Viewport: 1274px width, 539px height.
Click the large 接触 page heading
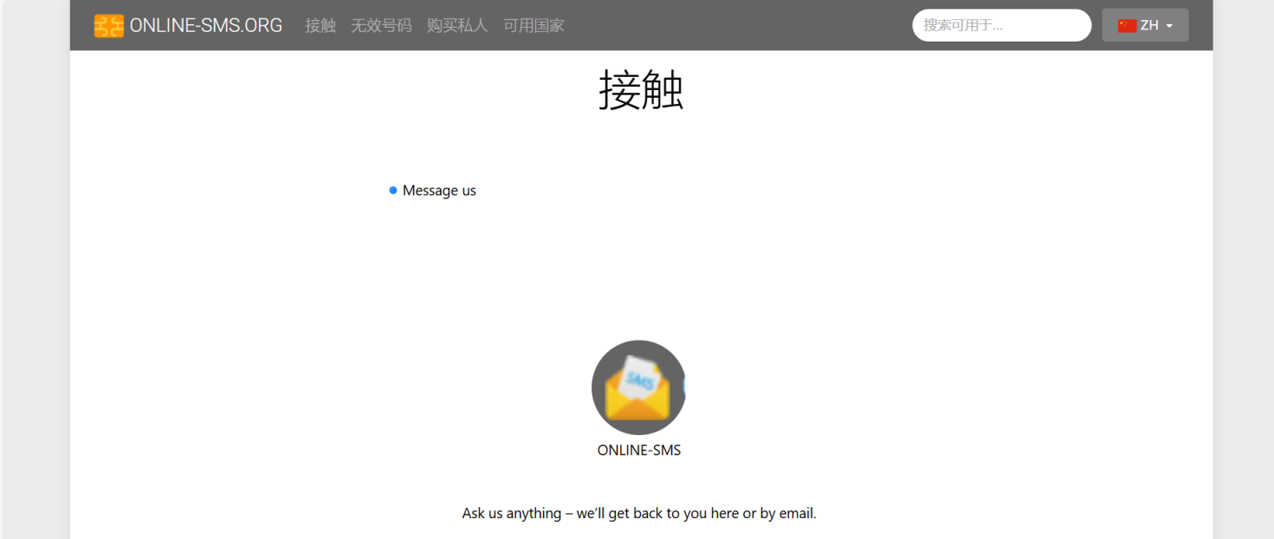[x=641, y=90]
